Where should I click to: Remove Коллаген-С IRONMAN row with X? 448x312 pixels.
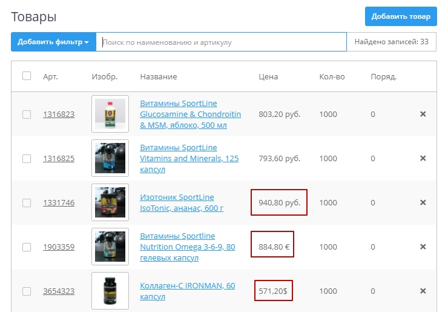coord(423,291)
